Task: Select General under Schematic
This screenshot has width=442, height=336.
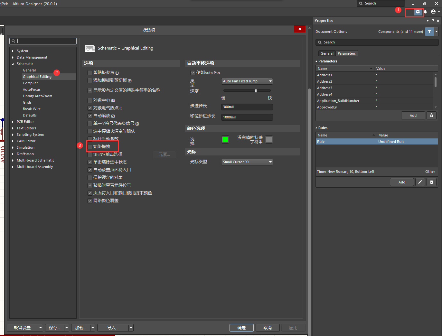Action: (29, 70)
